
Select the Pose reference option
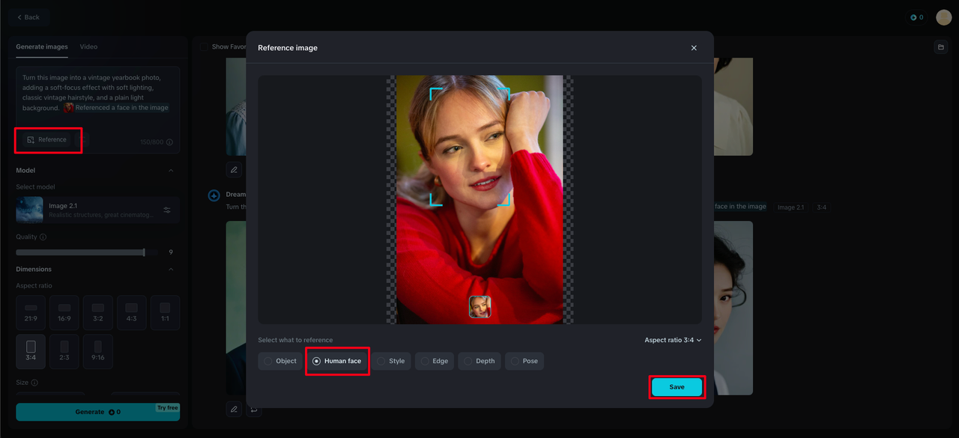click(524, 361)
